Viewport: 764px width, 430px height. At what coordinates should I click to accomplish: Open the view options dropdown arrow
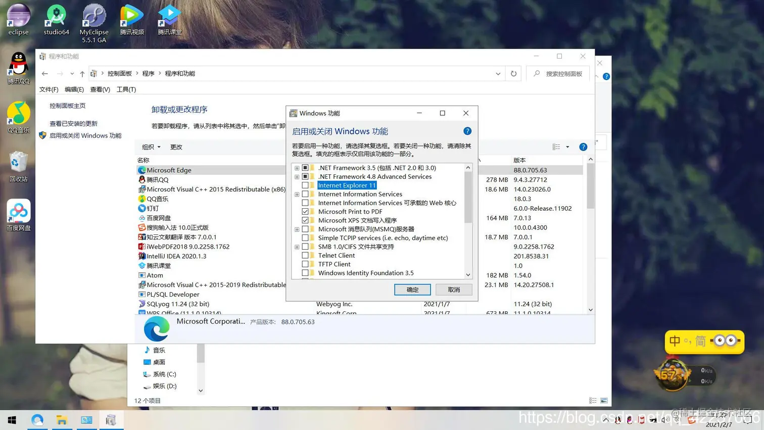click(x=567, y=147)
